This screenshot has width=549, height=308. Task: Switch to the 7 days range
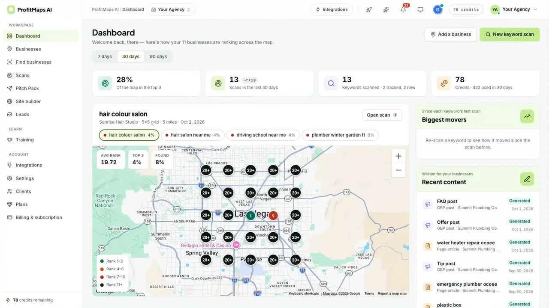pos(105,56)
